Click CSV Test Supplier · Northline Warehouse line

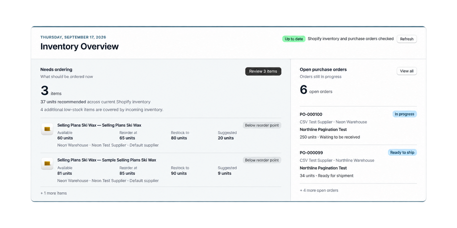click(x=337, y=160)
